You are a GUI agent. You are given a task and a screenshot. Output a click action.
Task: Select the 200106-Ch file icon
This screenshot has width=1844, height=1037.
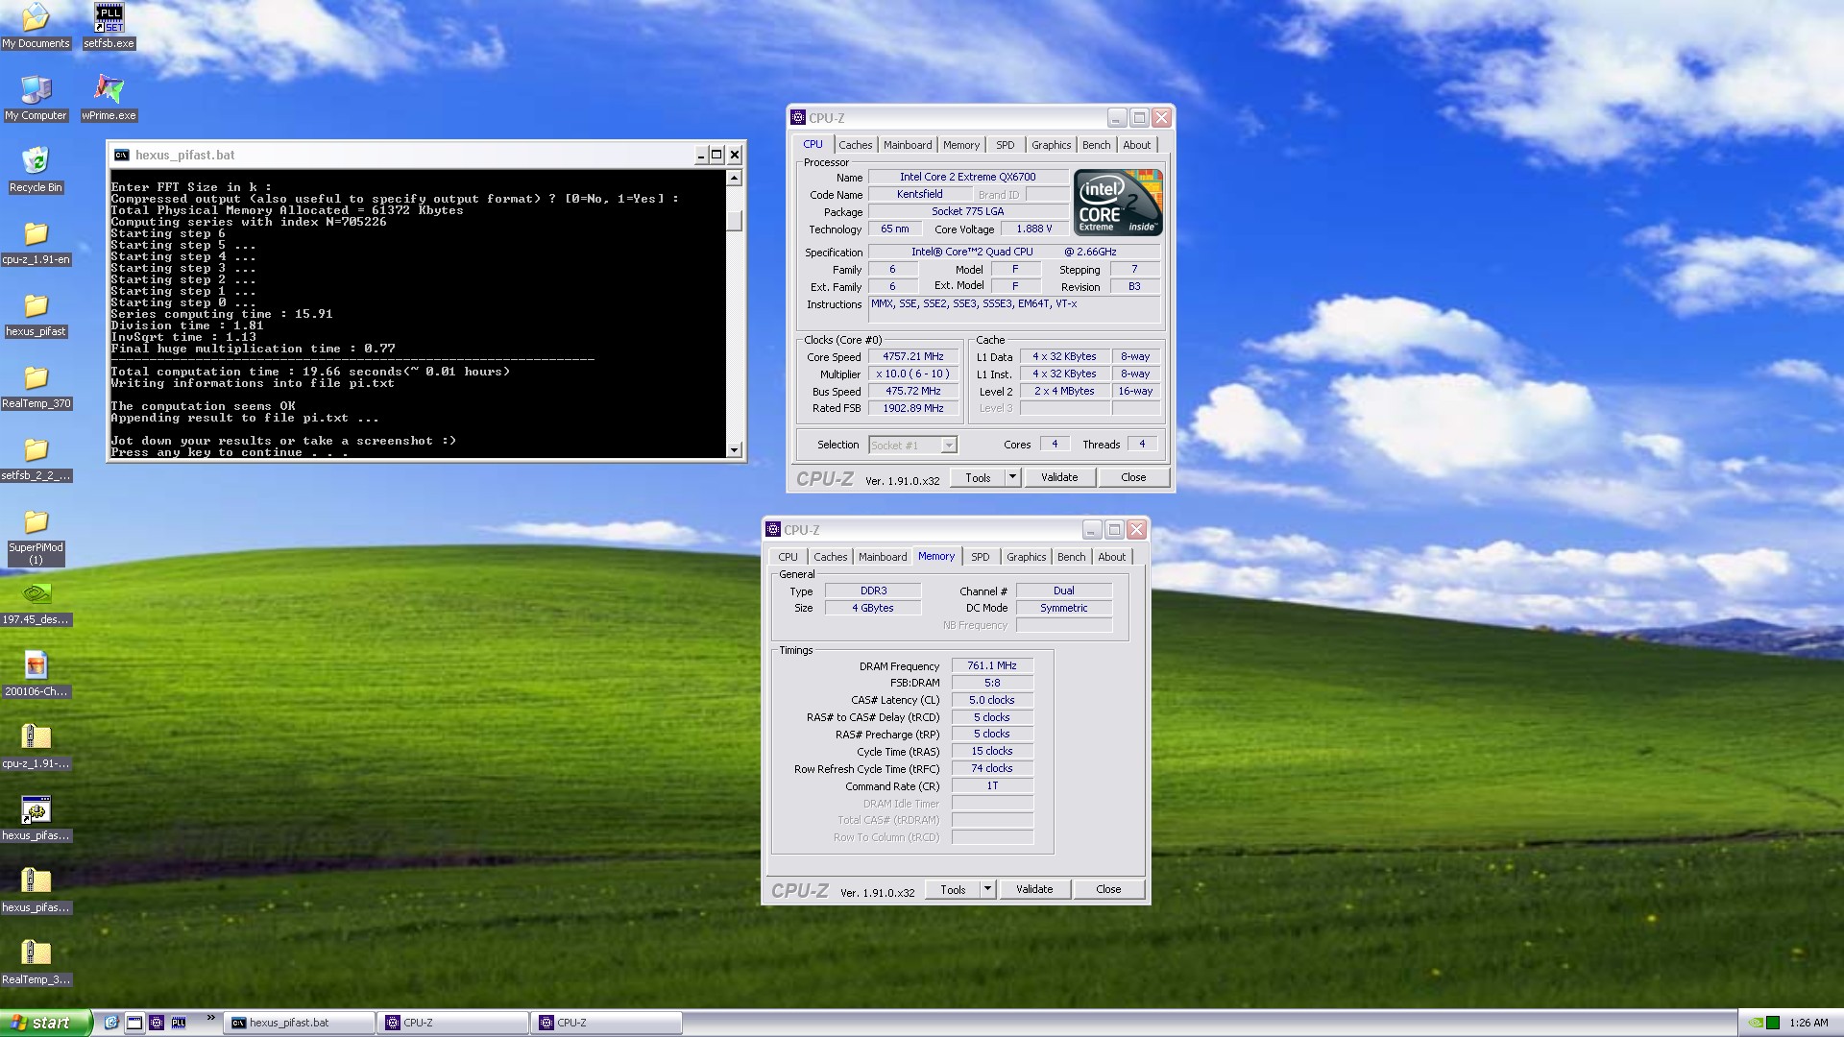pyautogui.click(x=36, y=674)
